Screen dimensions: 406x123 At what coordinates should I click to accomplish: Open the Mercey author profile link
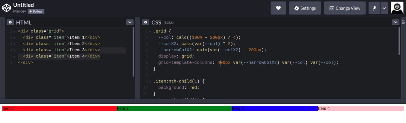pos(19,11)
